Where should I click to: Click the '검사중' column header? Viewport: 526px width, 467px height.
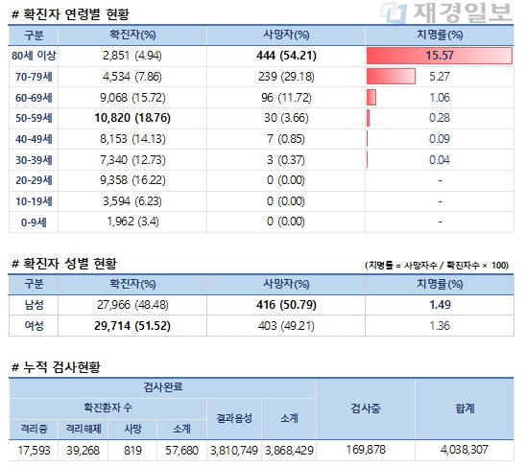point(366,409)
